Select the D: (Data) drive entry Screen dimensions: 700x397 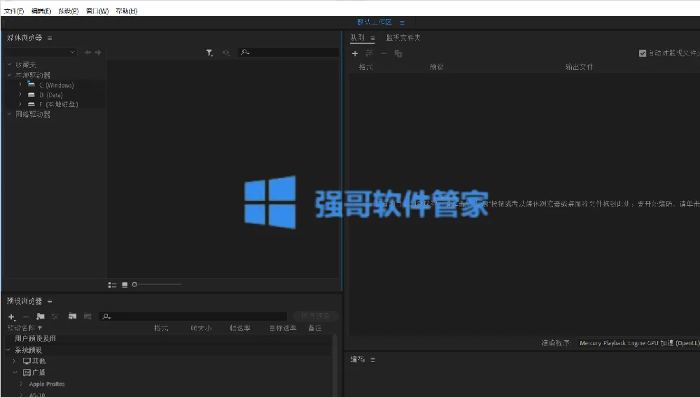tap(51, 95)
